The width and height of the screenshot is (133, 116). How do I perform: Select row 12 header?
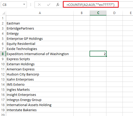tap(3, 74)
